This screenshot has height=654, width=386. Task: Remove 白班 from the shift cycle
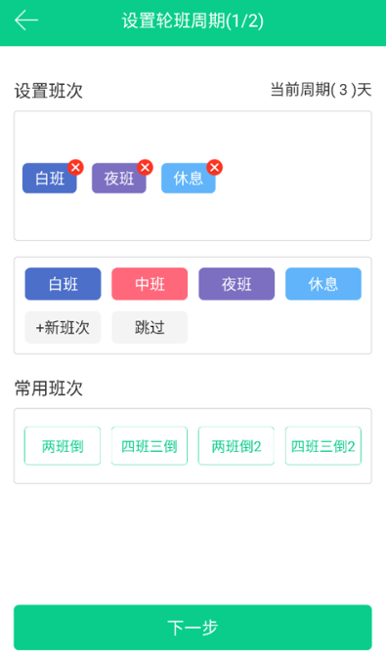coord(75,168)
